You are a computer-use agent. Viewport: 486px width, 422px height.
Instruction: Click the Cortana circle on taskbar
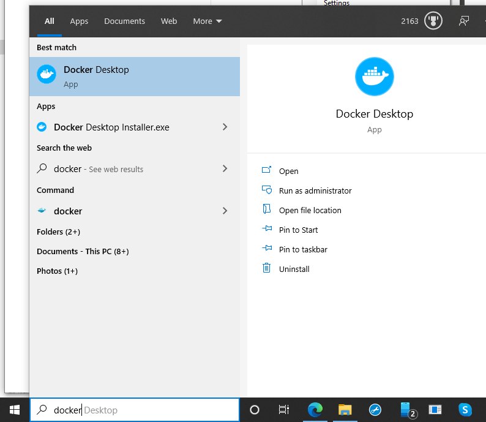[255, 410]
